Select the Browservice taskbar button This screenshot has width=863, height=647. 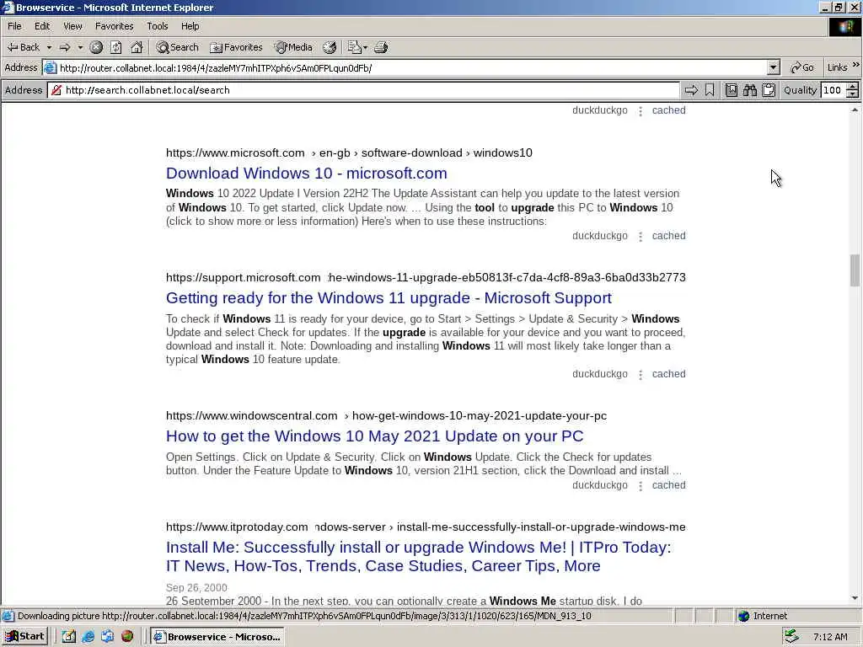[x=217, y=637]
